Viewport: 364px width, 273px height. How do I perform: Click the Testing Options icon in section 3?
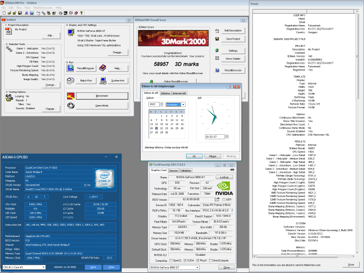[9, 98]
